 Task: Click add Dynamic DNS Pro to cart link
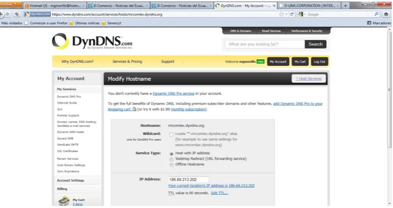coord(298,103)
